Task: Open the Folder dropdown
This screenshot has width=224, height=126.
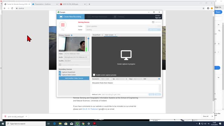Action: click(123, 26)
